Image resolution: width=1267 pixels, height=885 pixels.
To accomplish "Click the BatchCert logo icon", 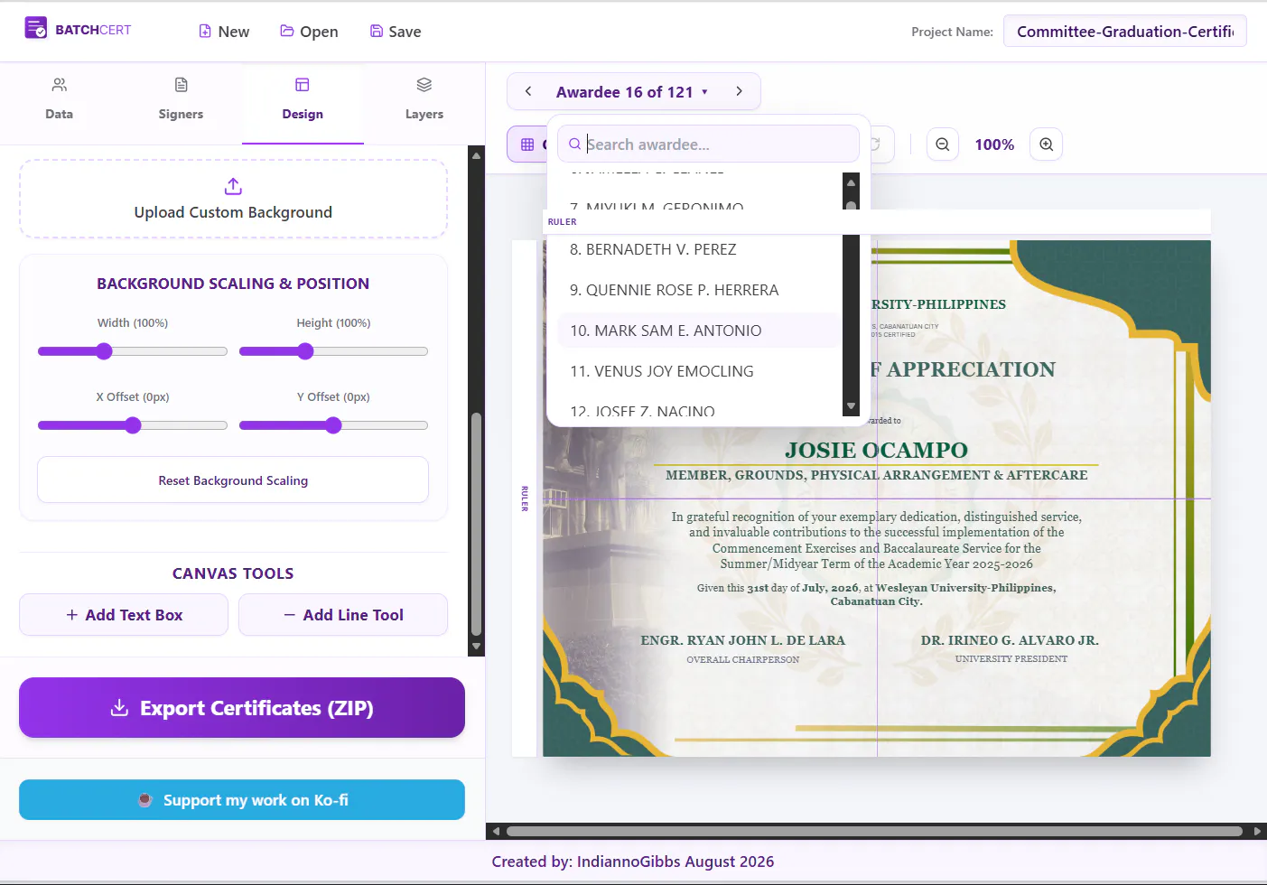I will click(36, 29).
